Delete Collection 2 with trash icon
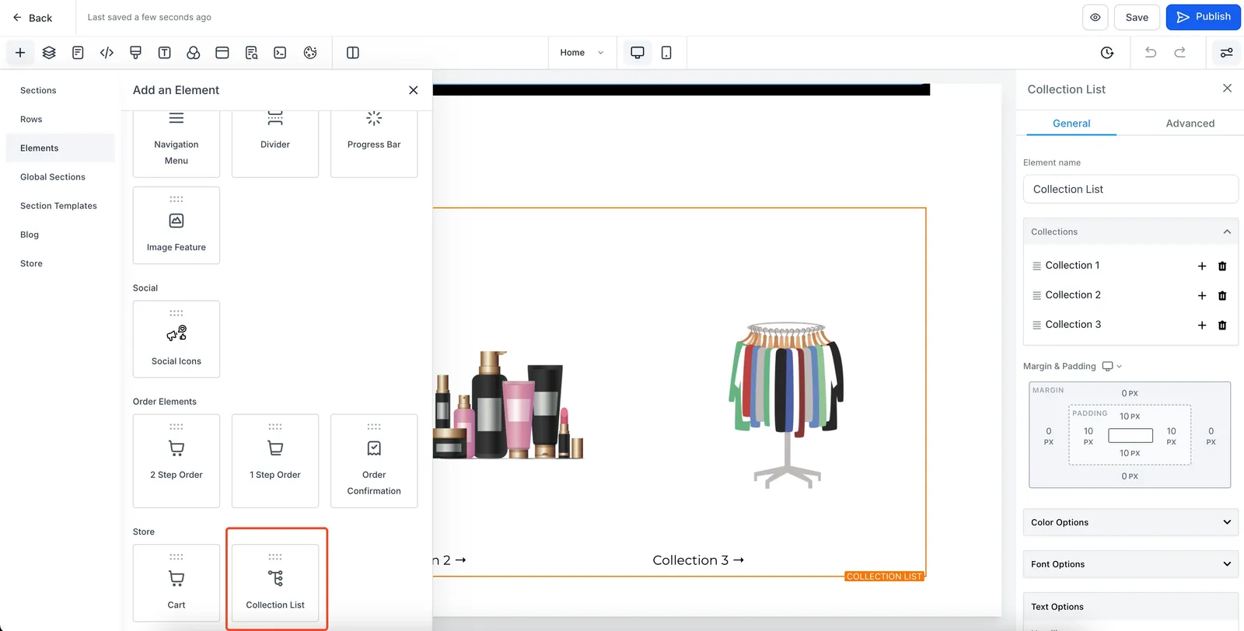Image resolution: width=1244 pixels, height=631 pixels. click(x=1222, y=295)
